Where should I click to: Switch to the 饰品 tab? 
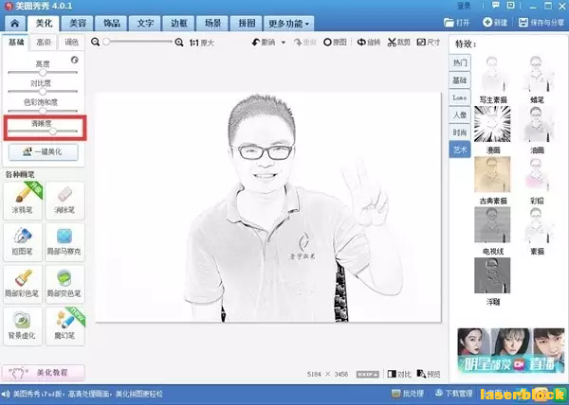(x=111, y=24)
